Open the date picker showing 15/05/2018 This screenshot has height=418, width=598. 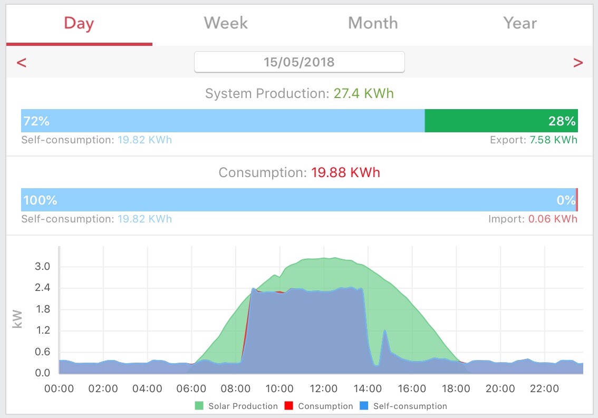click(300, 62)
